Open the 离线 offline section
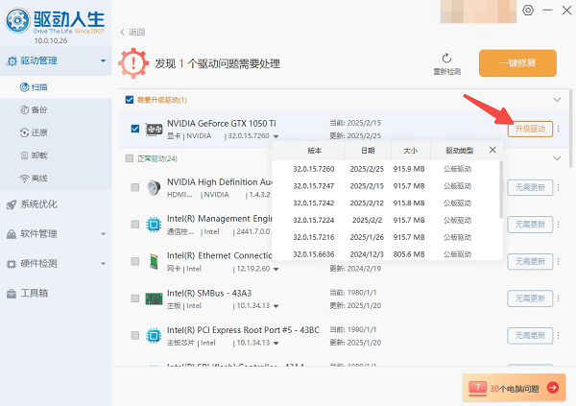The height and width of the screenshot is (406, 576). 38,179
